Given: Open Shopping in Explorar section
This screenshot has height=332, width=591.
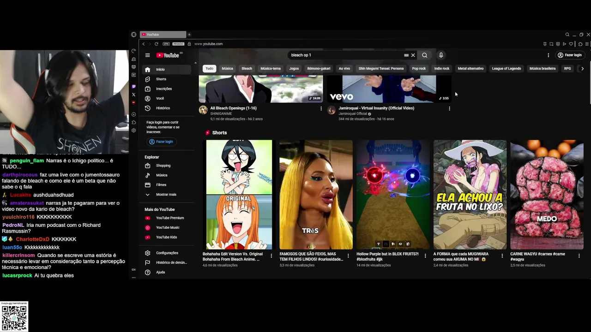Looking at the screenshot, I should (x=167, y=166).
